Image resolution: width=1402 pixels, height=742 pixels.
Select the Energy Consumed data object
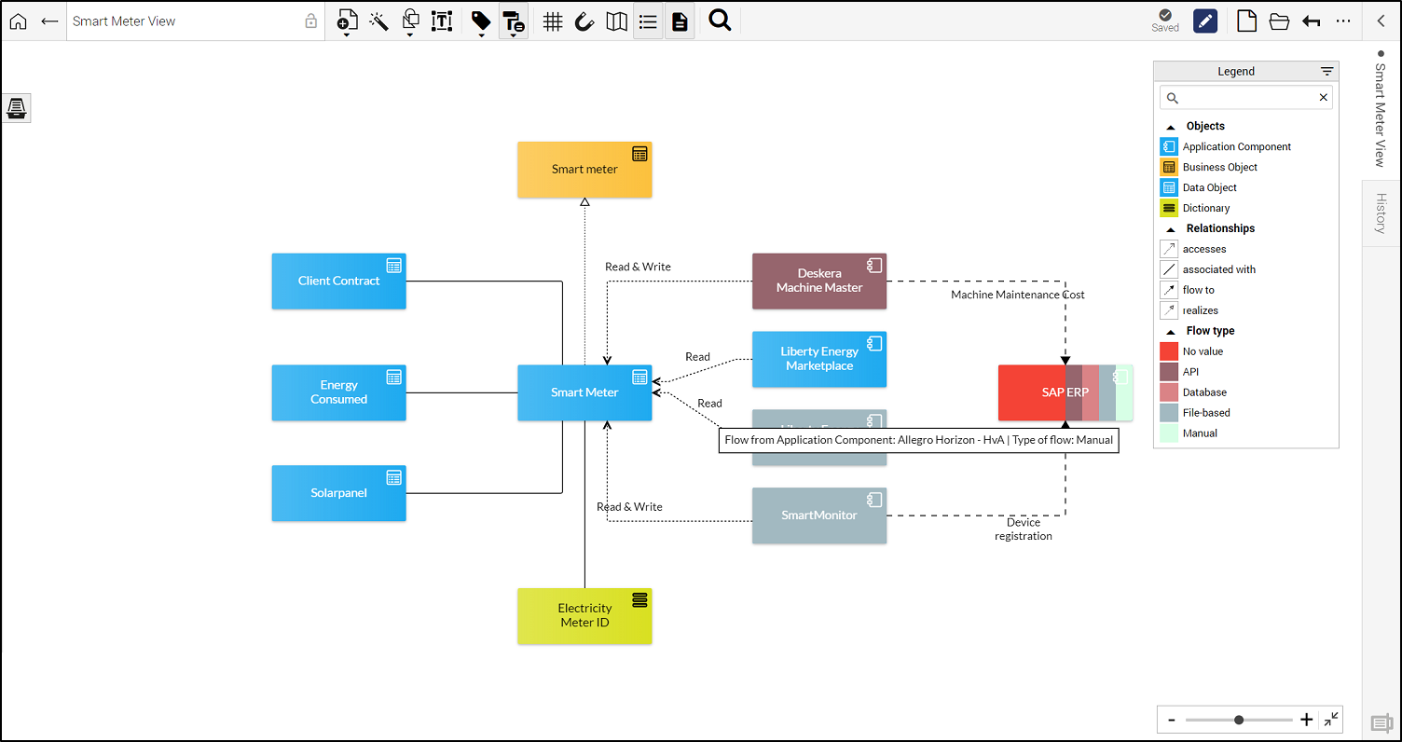339,392
